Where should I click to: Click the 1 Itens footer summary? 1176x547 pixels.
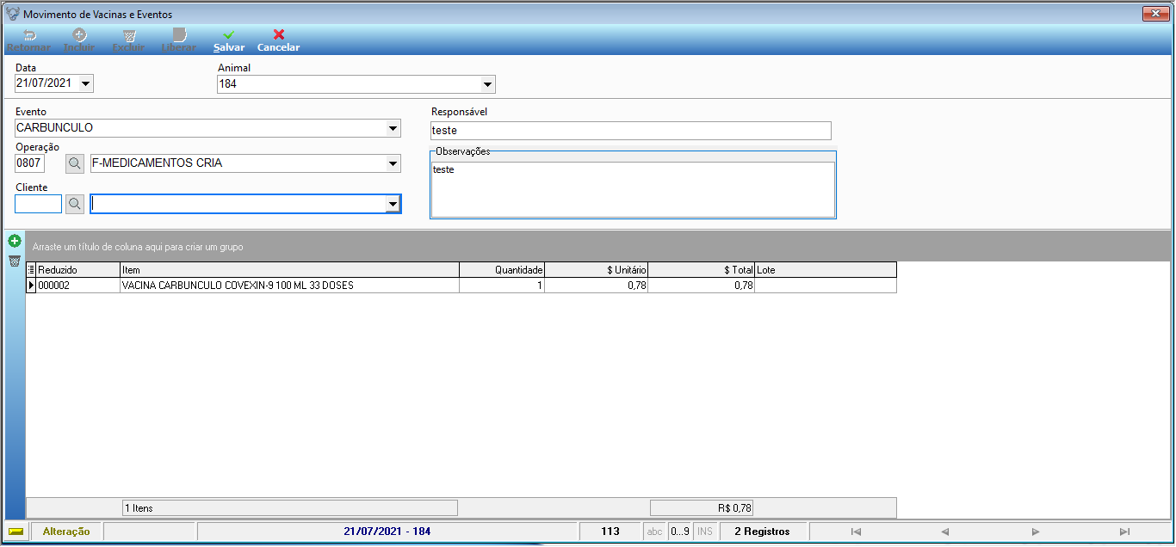coord(289,508)
